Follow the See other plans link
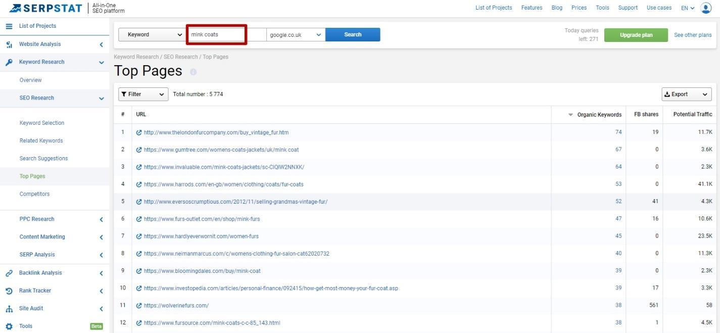The image size is (720, 333). [693, 35]
